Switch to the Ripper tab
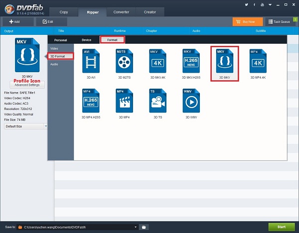Screen dimensions: 299x233 pyautogui.click(x=93, y=12)
